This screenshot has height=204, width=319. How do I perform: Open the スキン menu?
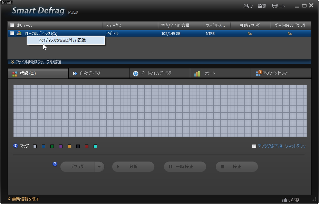pyautogui.click(x=248, y=6)
